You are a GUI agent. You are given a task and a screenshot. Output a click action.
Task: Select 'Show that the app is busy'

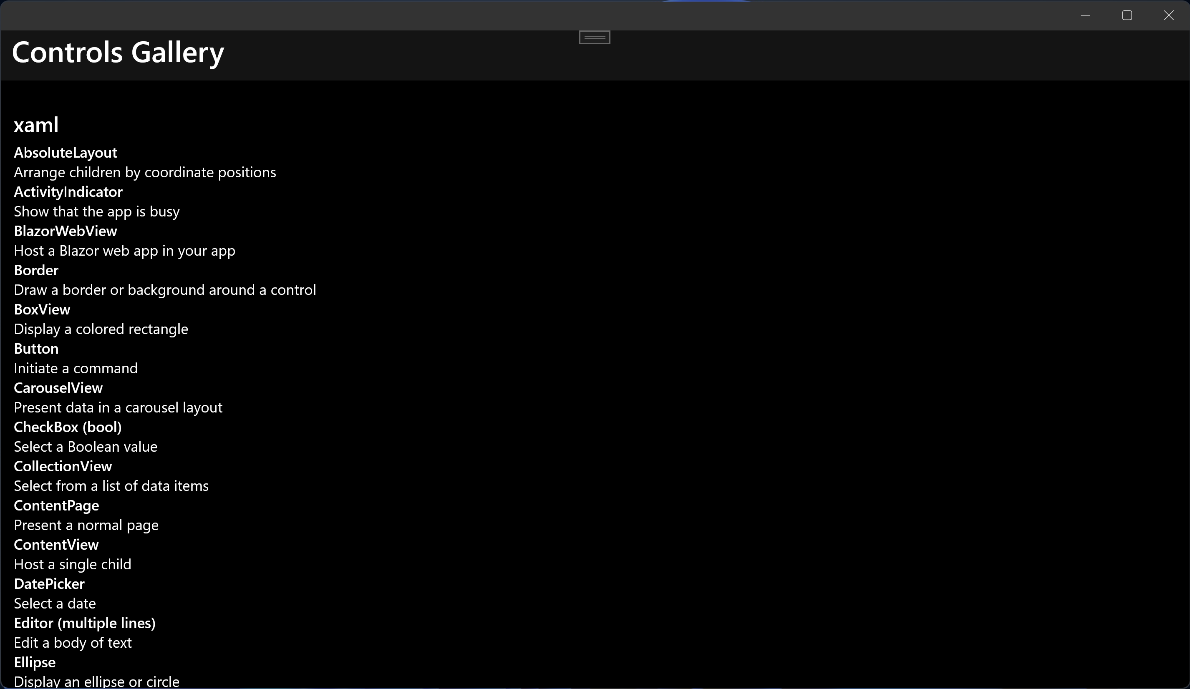pos(97,212)
